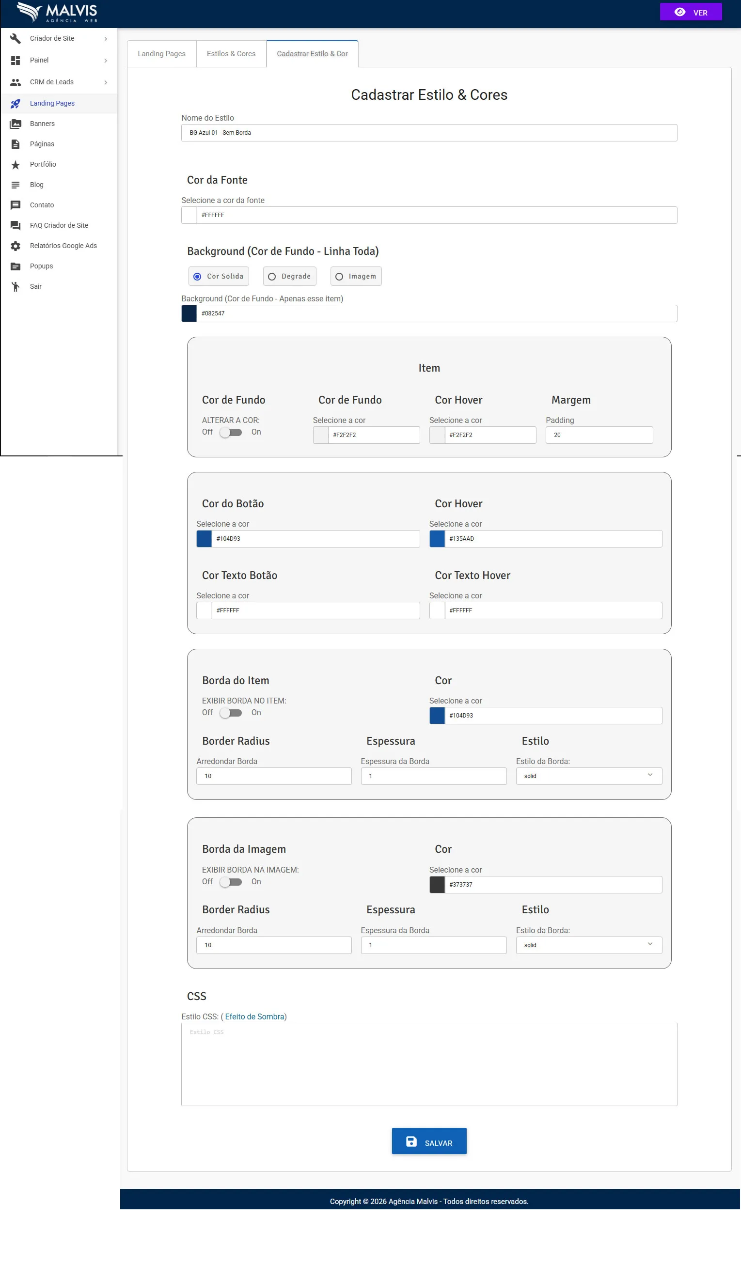Click the Nome do Estilo input field
Screen dimensions: 741x1266
tap(428, 133)
